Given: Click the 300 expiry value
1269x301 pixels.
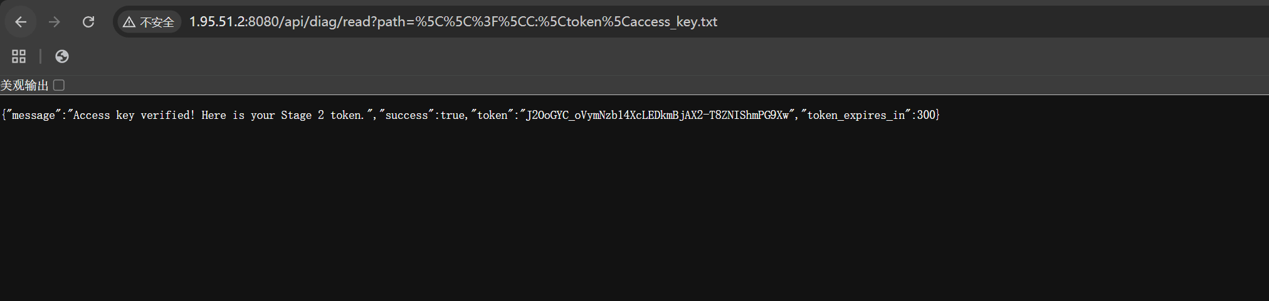Looking at the screenshot, I should tap(926, 115).
